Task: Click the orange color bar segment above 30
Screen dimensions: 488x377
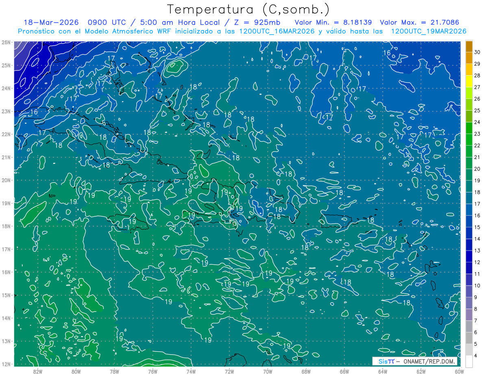Action: tap(469, 46)
